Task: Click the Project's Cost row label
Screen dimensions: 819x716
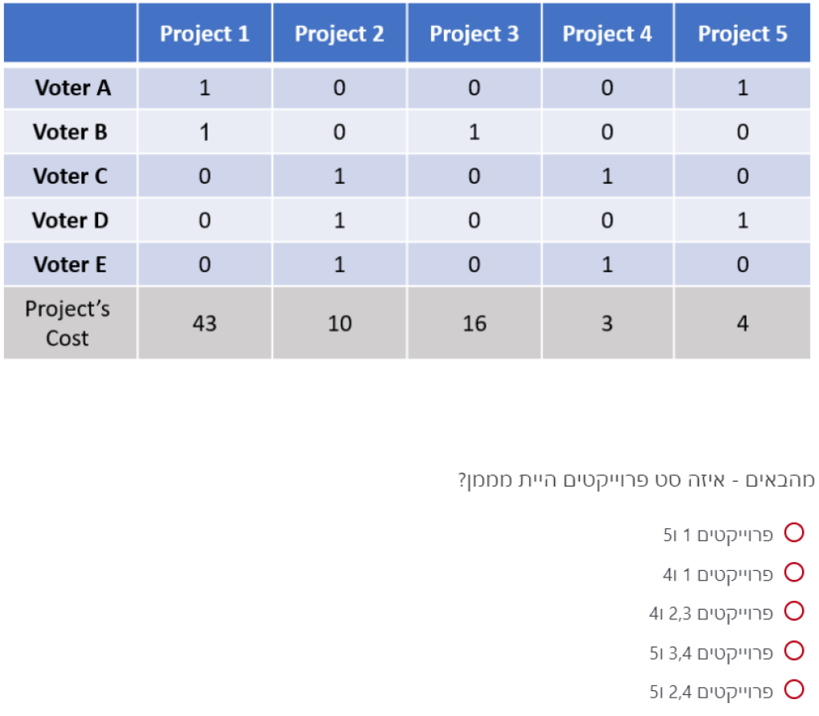Action: click(x=68, y=323)
